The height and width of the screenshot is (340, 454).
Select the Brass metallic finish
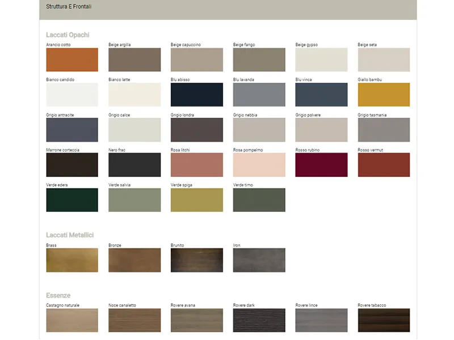point(72,260)
